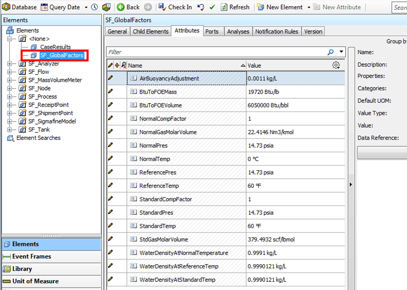Screen dimensions: 407x290
Task: Click the pencil icon for ReferenceTemp
Action: coord(111,185)
